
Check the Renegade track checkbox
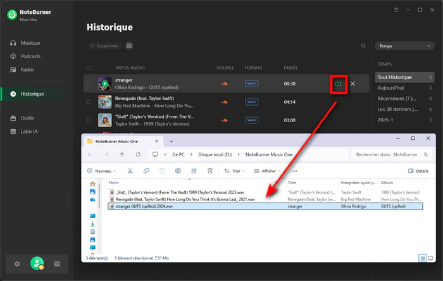89,101
